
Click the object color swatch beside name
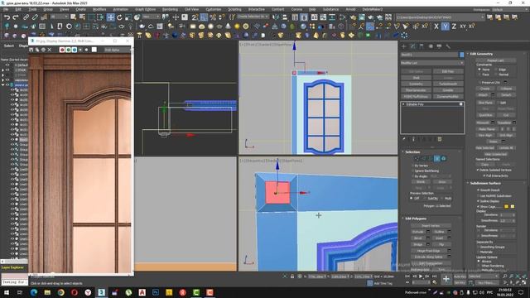462,55
